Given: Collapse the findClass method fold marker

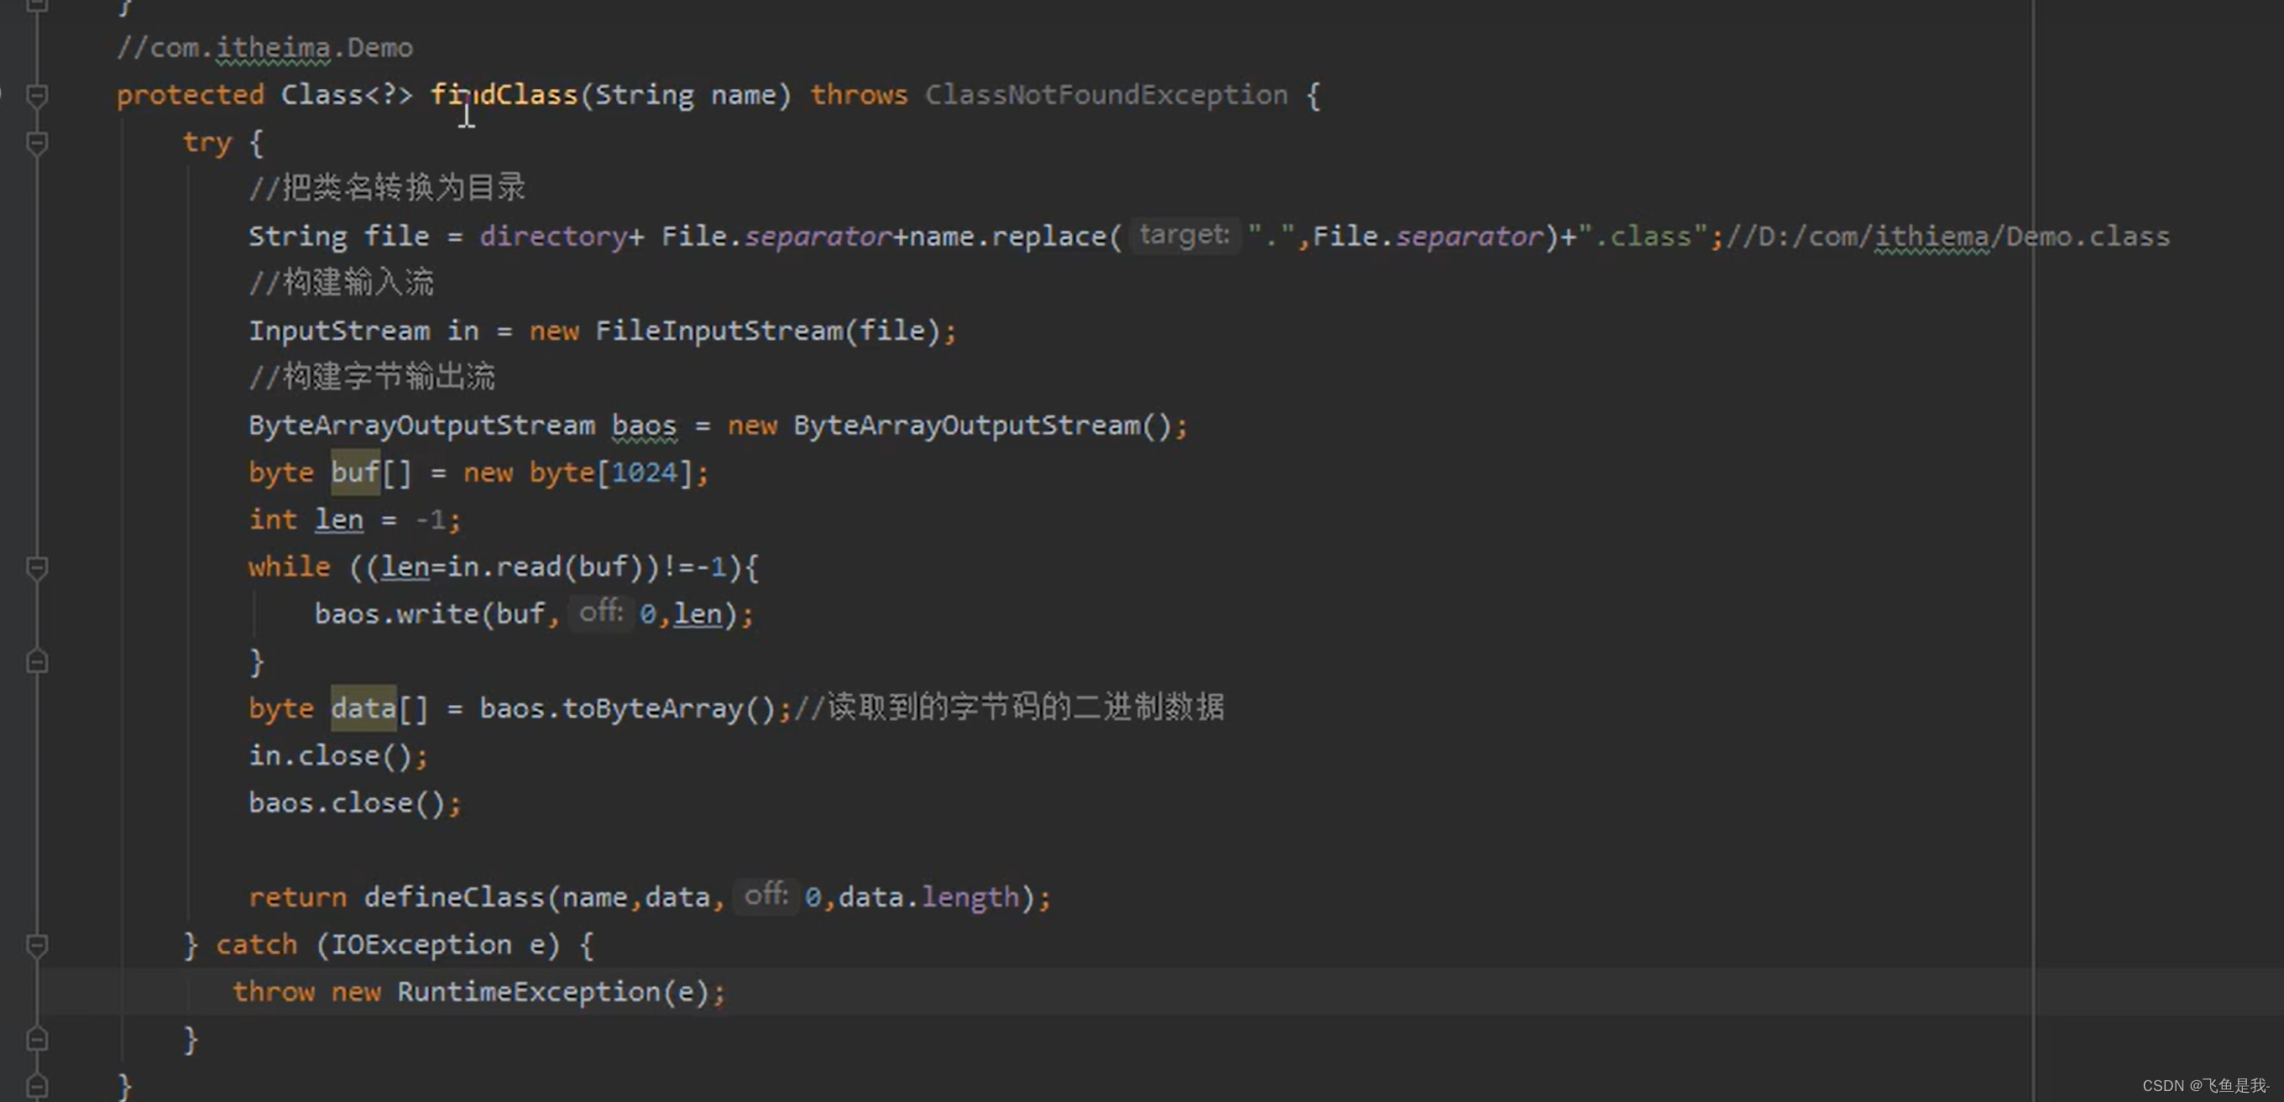Looking at the screenshot, I should [x=37, y=93].
